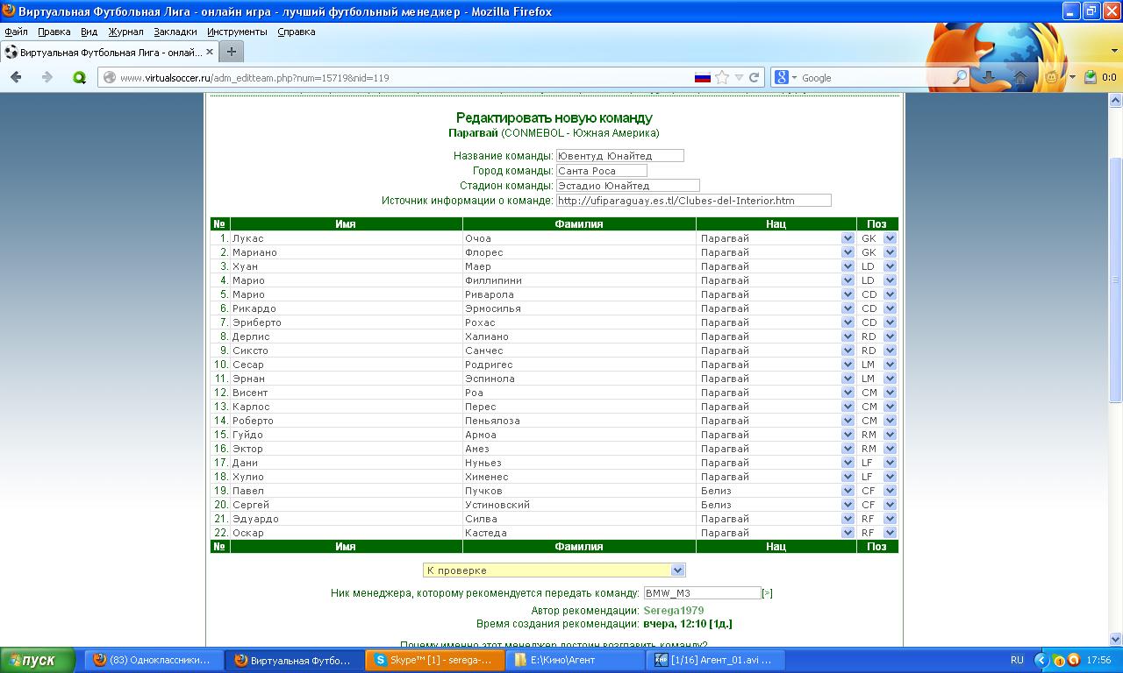Click the bookmark star in address bar
The width and height of the screenshot is (1123, 673).
click(722, 77)
